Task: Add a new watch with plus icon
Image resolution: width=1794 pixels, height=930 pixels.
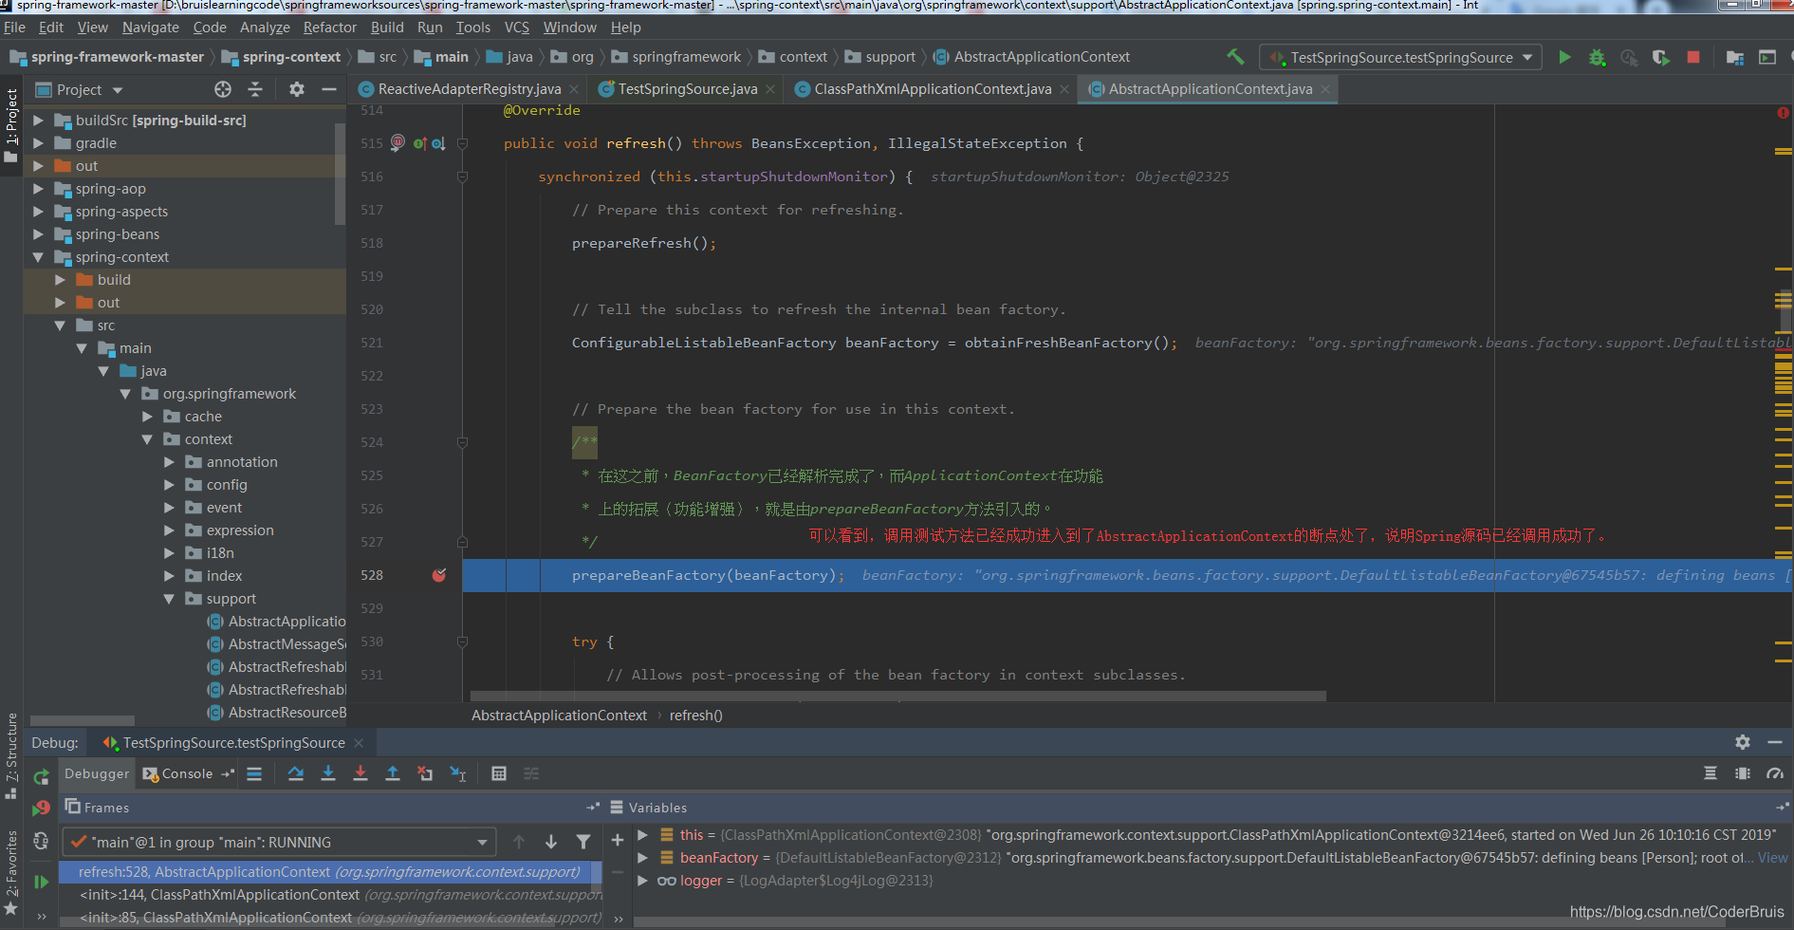Action: (x=618, y=840)
